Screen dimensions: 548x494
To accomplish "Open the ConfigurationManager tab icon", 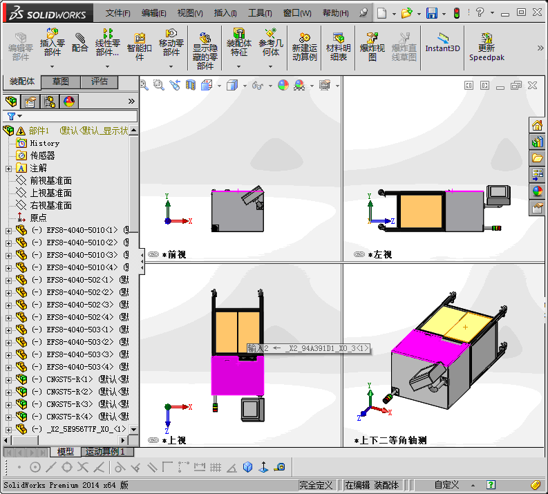I will 50,102.
